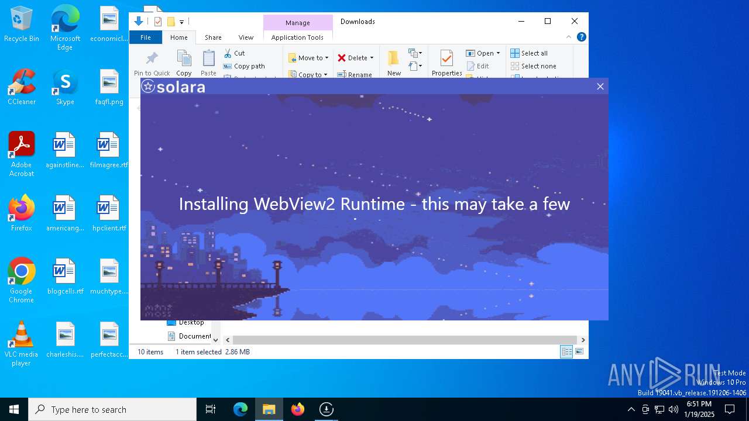Click the navigation pane scroll down arrow

pos(215,340)
